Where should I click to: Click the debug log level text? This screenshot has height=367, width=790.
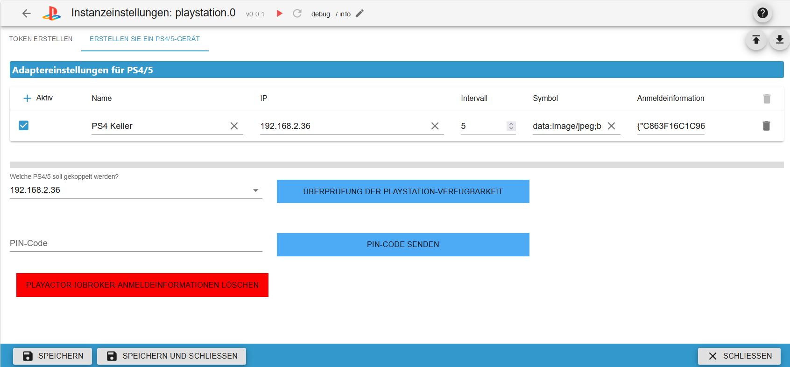point(321,14)
